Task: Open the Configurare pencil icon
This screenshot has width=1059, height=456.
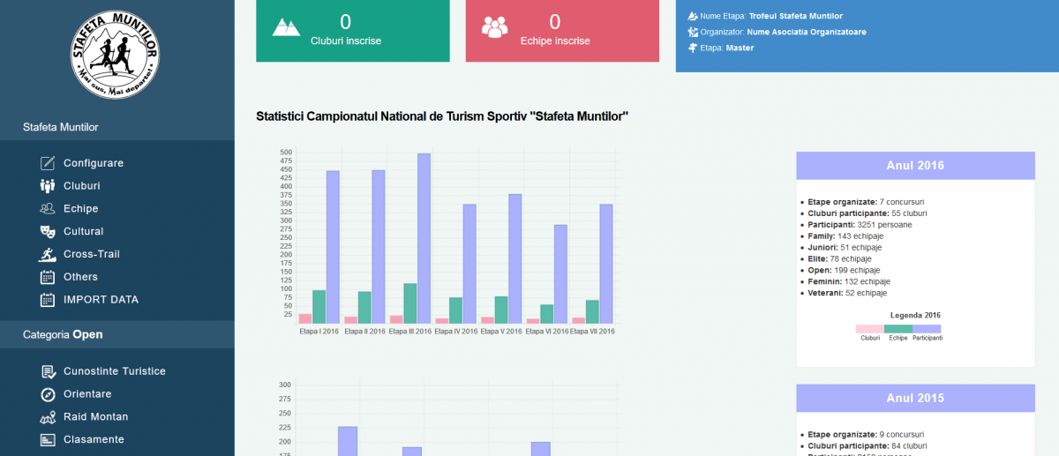Action: (48, 163)
